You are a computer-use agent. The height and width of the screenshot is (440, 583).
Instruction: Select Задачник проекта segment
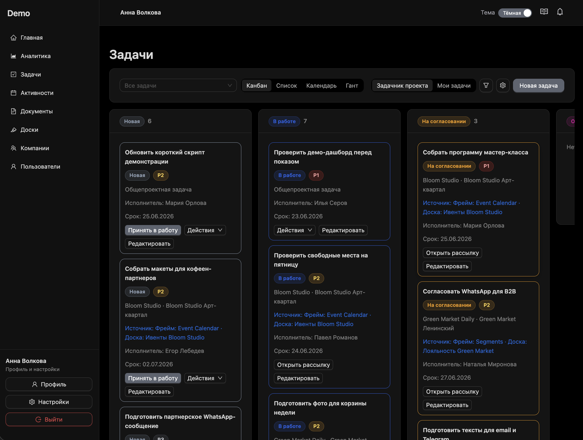(402, 86)
